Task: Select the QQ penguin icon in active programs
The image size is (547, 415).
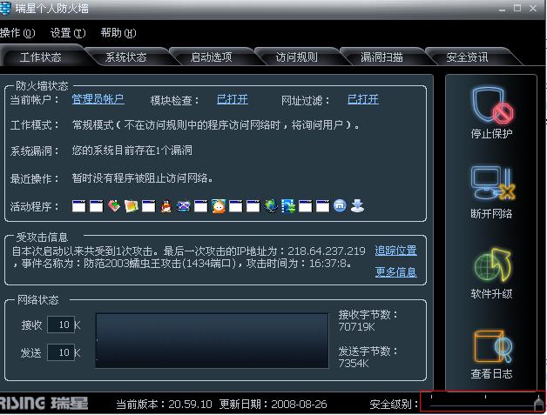Action: click(166, 206)
